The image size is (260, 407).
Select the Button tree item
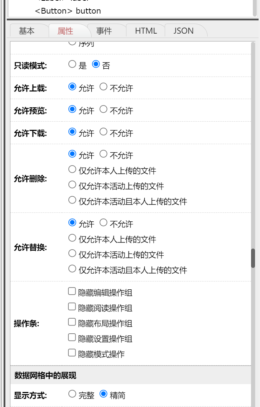click(68, 11)
